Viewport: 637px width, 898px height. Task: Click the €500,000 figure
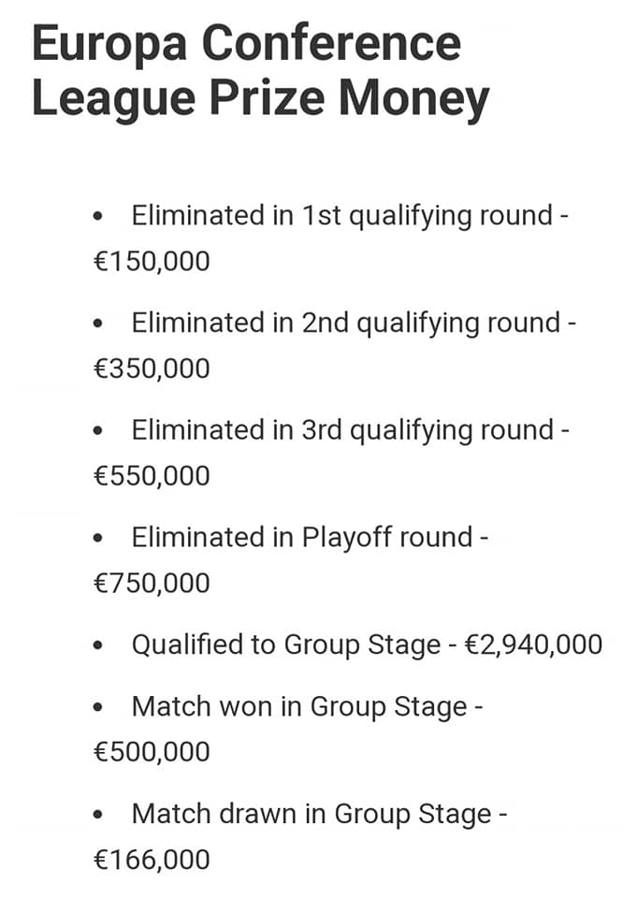pyautogui.click(x=152, y=752)
